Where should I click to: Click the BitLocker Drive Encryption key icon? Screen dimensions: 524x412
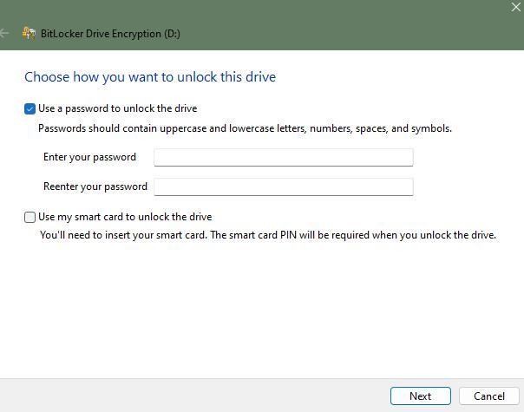(29, 34)
